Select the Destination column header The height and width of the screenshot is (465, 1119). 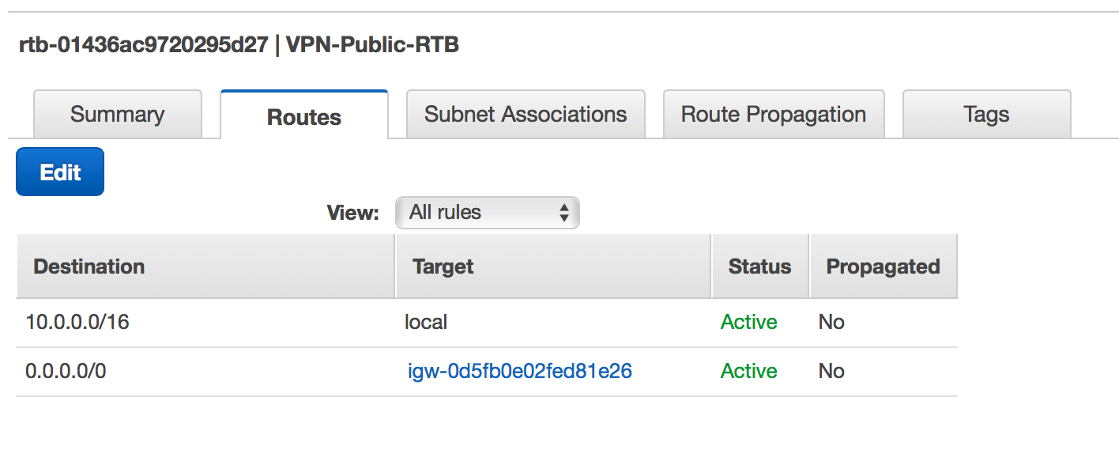coord(89,267)
